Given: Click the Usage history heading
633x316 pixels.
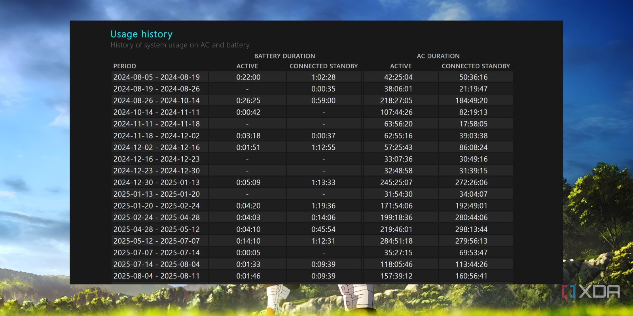Looking at the screenshot, I should pyautogui.click(x=141, y=34).
